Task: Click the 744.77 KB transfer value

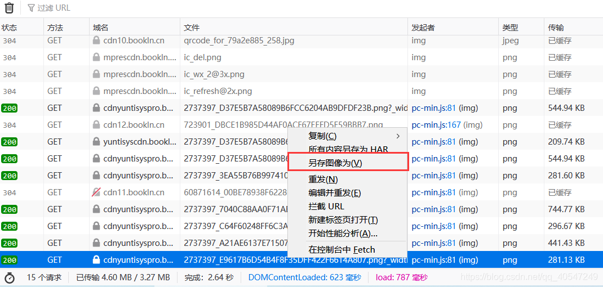Action: 566,209
